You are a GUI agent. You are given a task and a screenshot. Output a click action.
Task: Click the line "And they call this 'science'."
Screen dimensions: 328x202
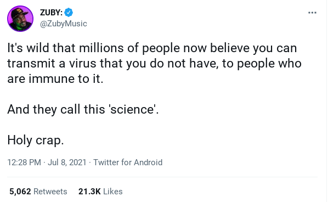pyautogui.click(x=83, y=109)
